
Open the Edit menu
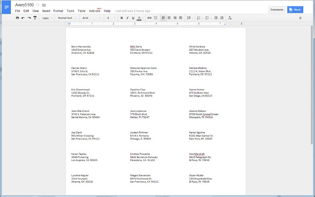(26, 11)
